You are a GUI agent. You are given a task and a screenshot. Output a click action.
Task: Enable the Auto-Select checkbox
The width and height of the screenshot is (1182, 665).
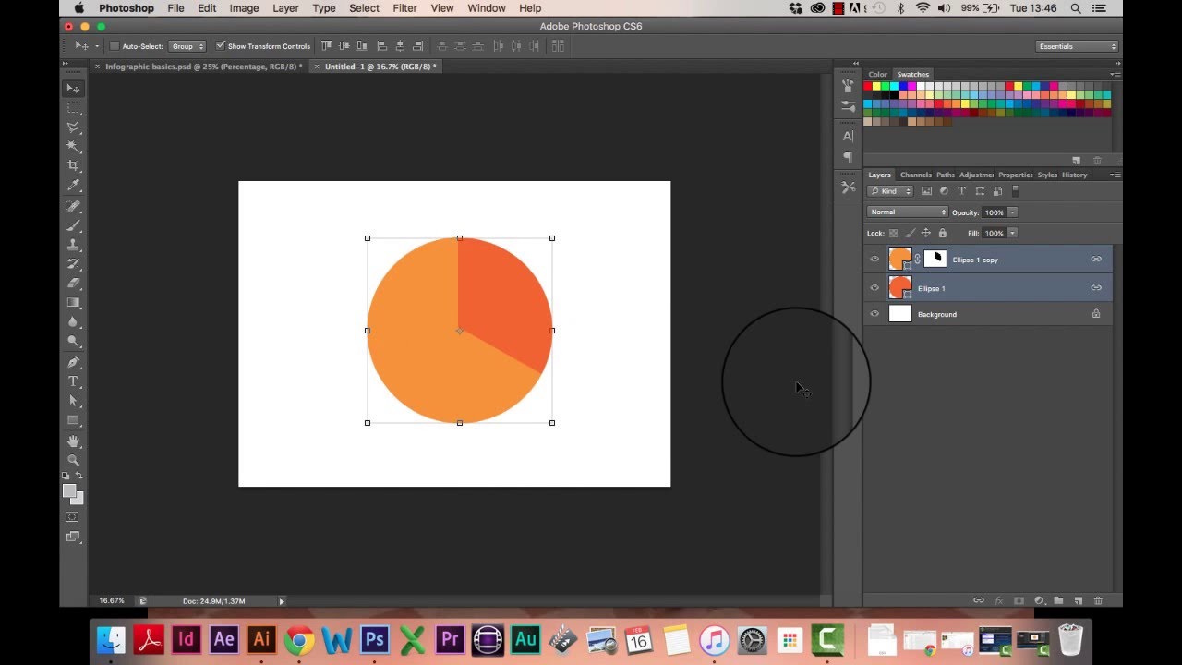coord(115,46)
